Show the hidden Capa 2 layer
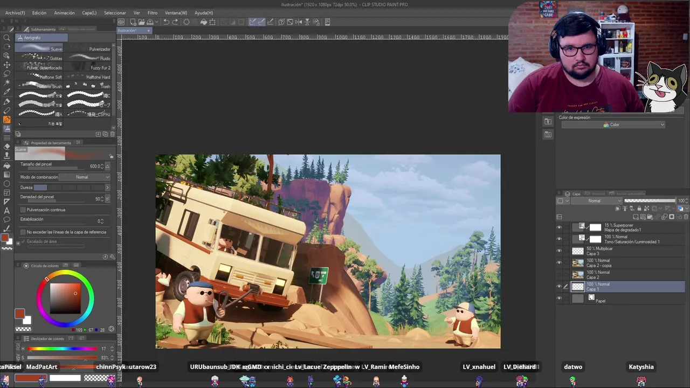 coord(559,274)
